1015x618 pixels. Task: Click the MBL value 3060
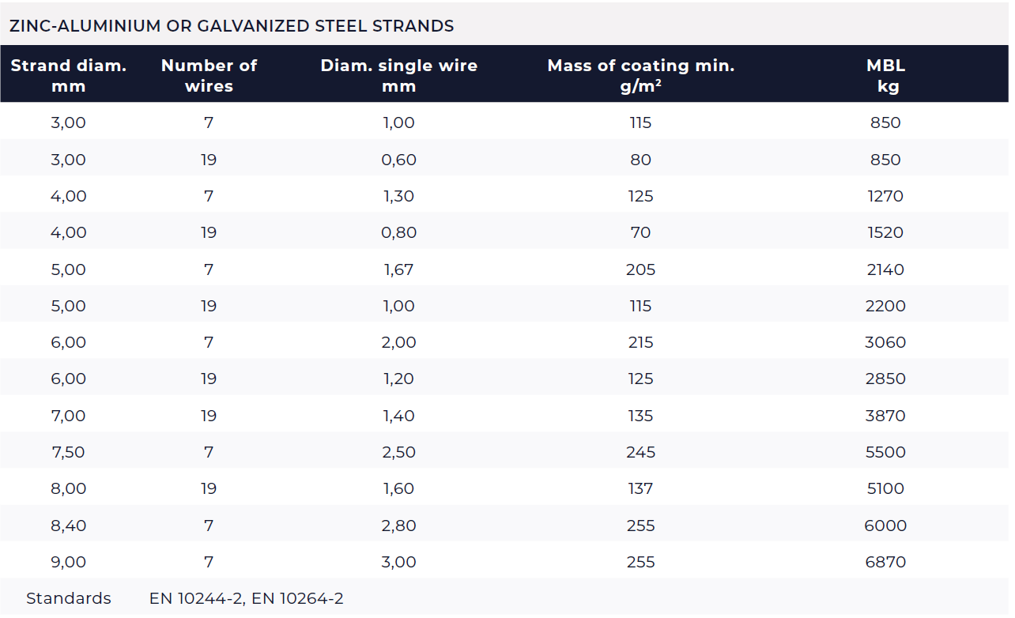click(x=885, y=342)
